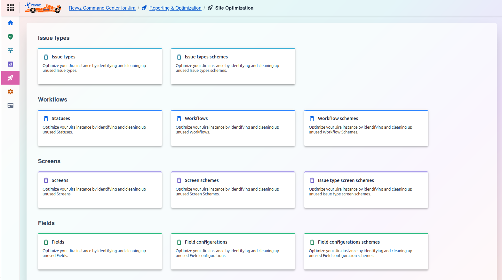The image size is (502, 280).
Task: Click the trash icon on Workflows card
Action: [179, 119]
